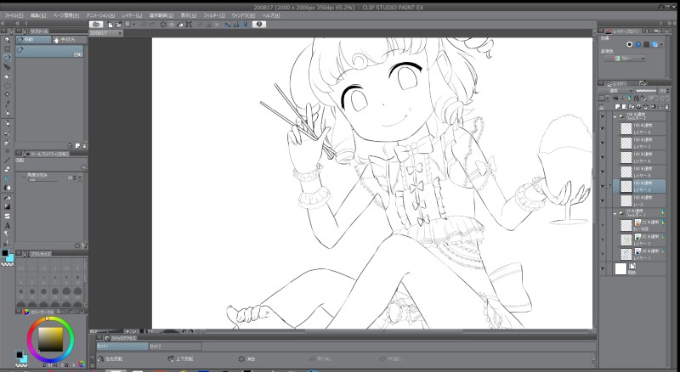Collapse the フォルダー 1 layer folder
The height and width of the screenshot is (372, 680).
click(x=615, y=214)
